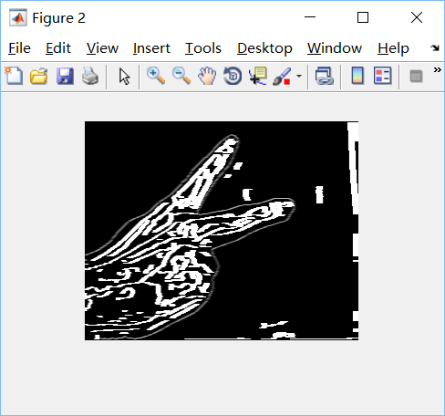Toggle Link Plot icon
This screenshot has height=416, width=445.
(325, 76)
